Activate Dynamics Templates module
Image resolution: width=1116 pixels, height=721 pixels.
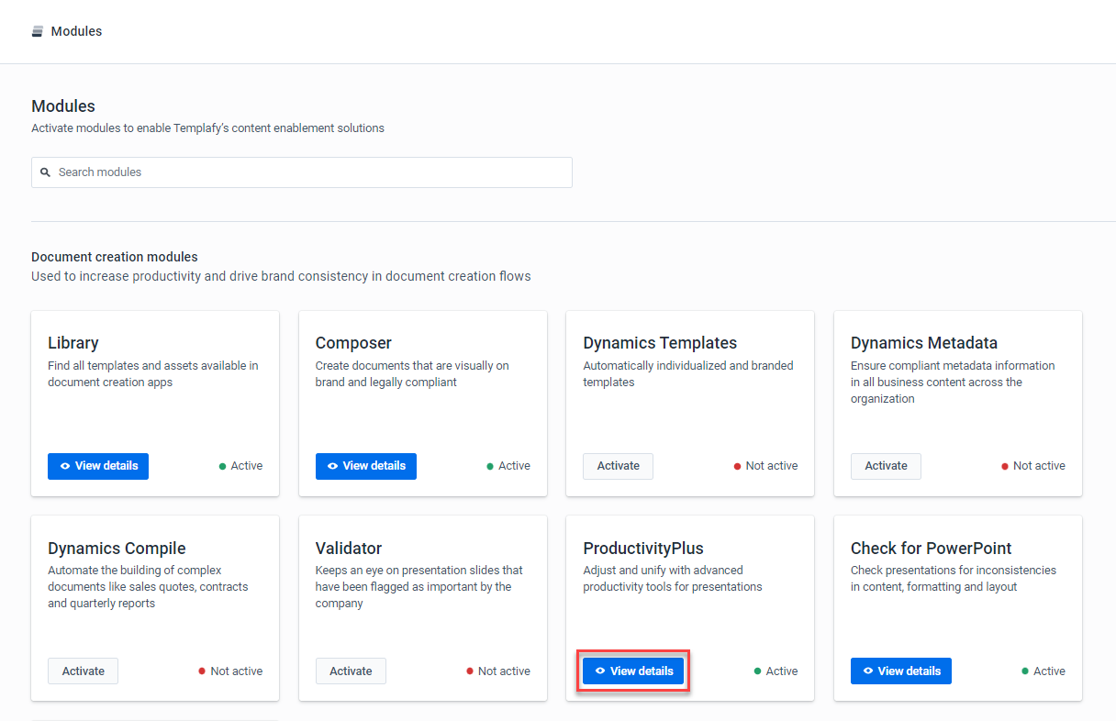(x=619, y=466)
